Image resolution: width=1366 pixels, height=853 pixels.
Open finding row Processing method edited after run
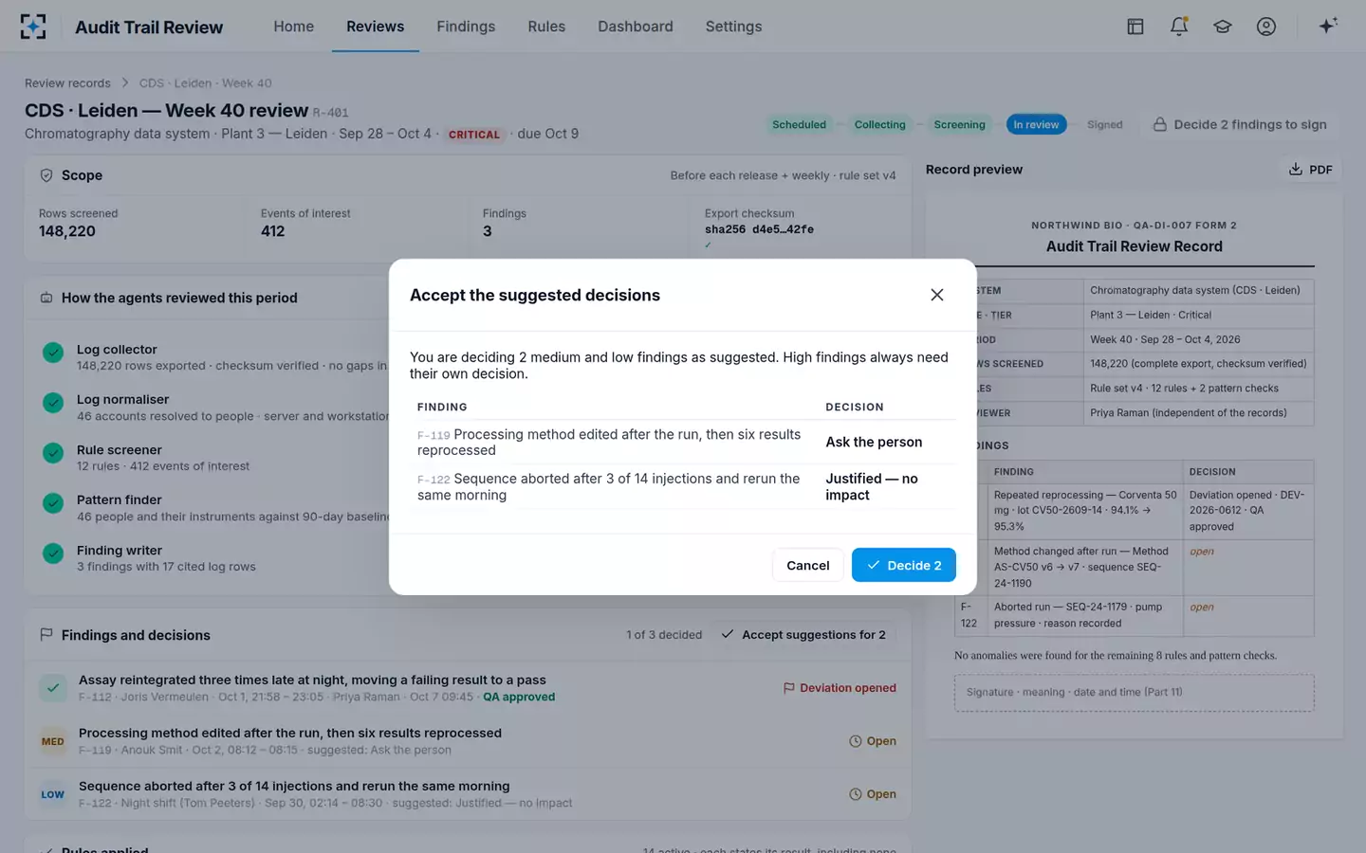tap(468, 741)
